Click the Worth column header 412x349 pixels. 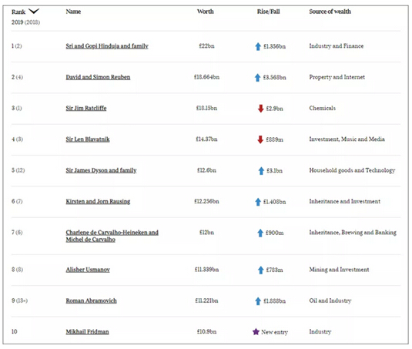coord(206,12)
